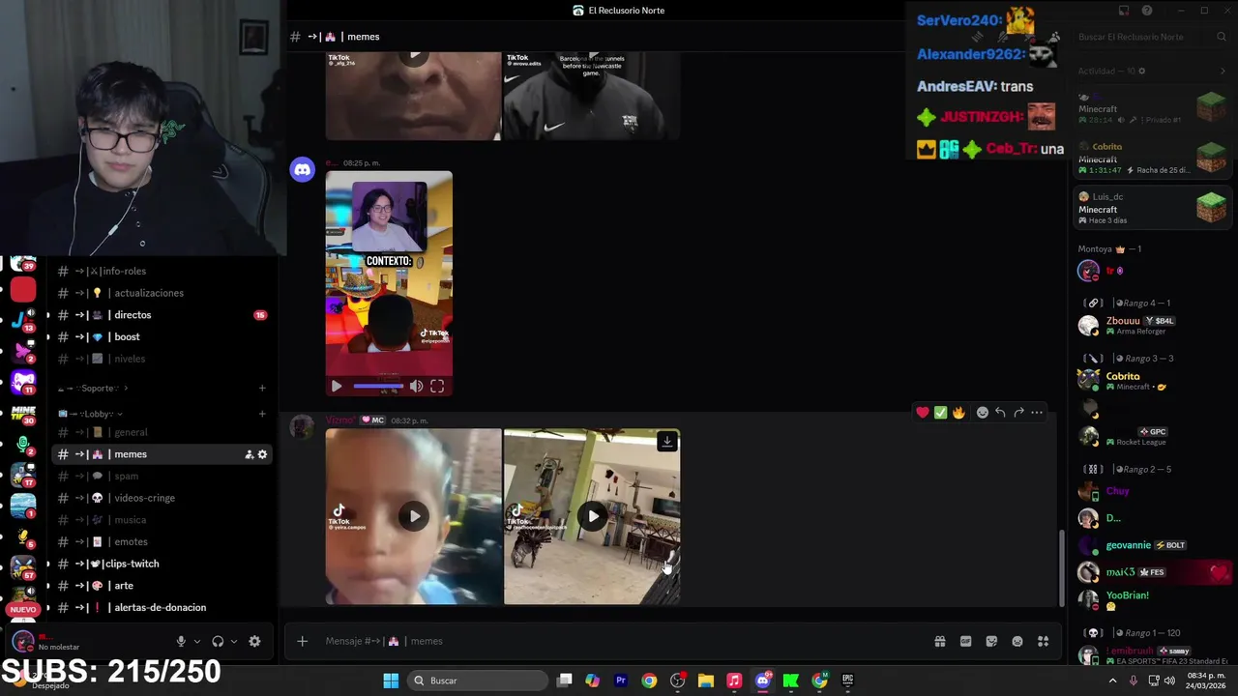Open the message more options (three dots)
The image size is (1238, 696).
tap(1037, 413)
